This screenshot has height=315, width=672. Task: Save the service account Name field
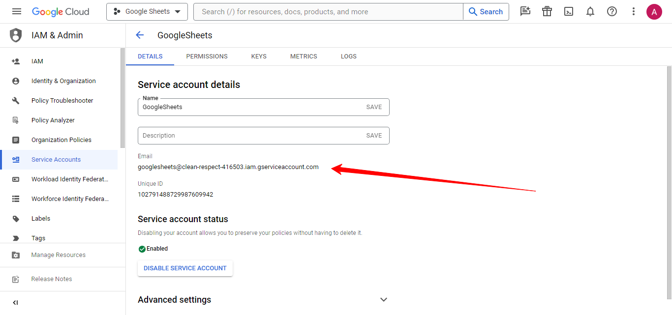pyautogui.click(x=374, y=107)
